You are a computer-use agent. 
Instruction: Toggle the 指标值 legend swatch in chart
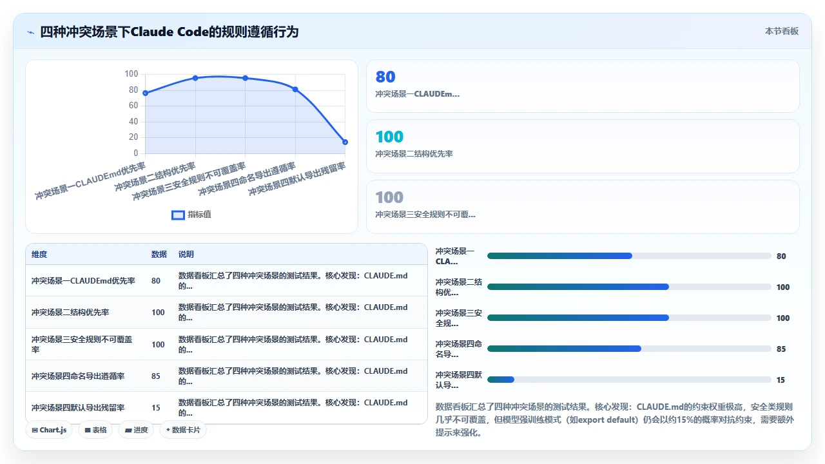pos(178,215)
